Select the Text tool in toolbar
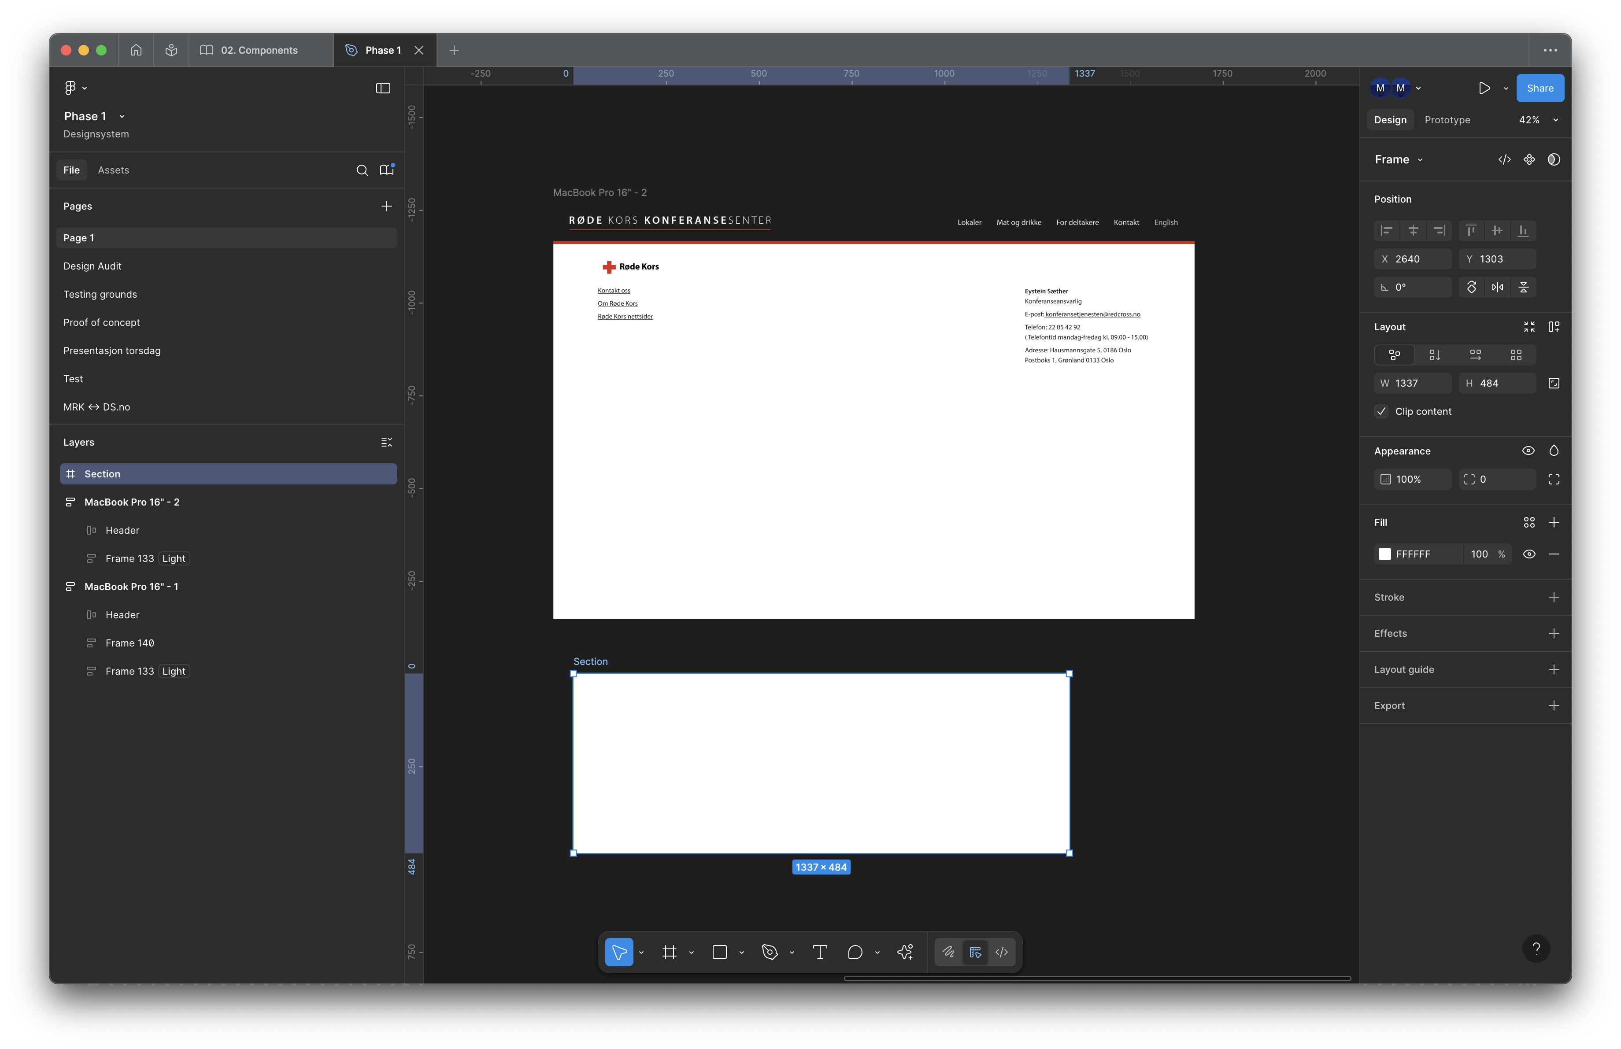The image size is (1621, 1049). click(x=819, y=952)
